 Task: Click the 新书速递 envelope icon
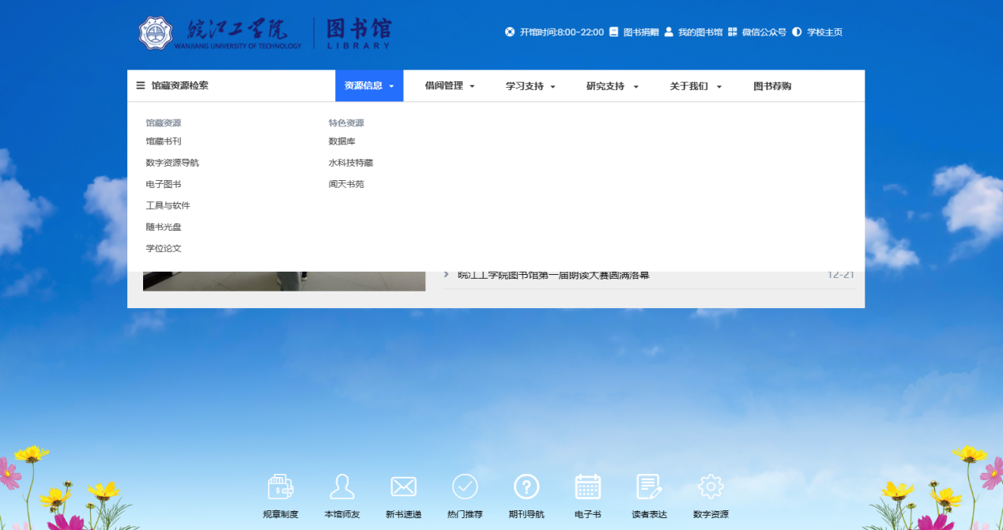[x=403, y=487]
